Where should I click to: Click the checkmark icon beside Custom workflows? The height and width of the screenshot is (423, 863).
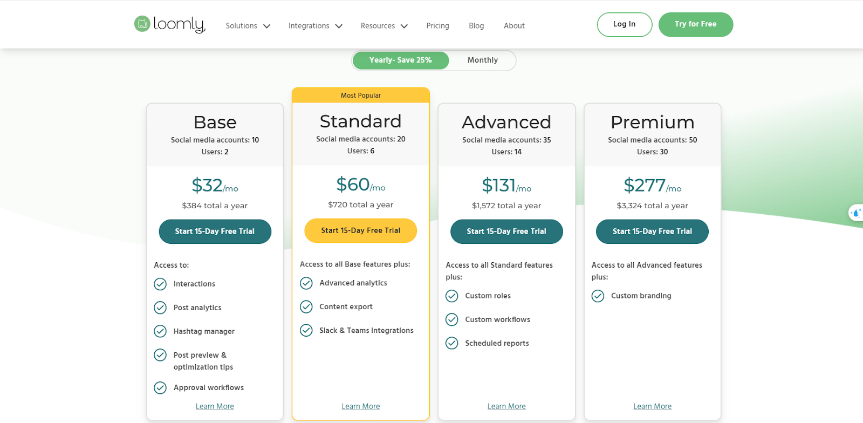pyautogui.click(x=452, y=319)
